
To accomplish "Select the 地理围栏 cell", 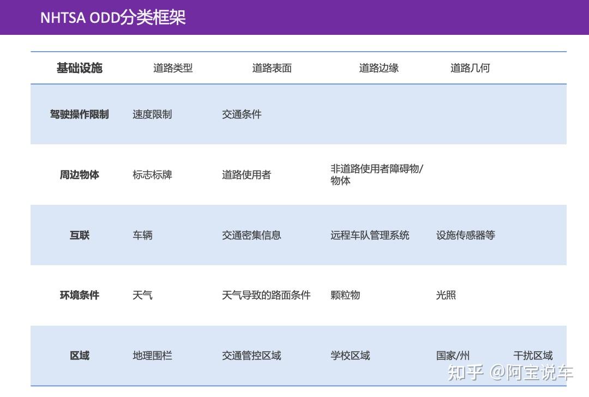I will (x=152, y=355).
